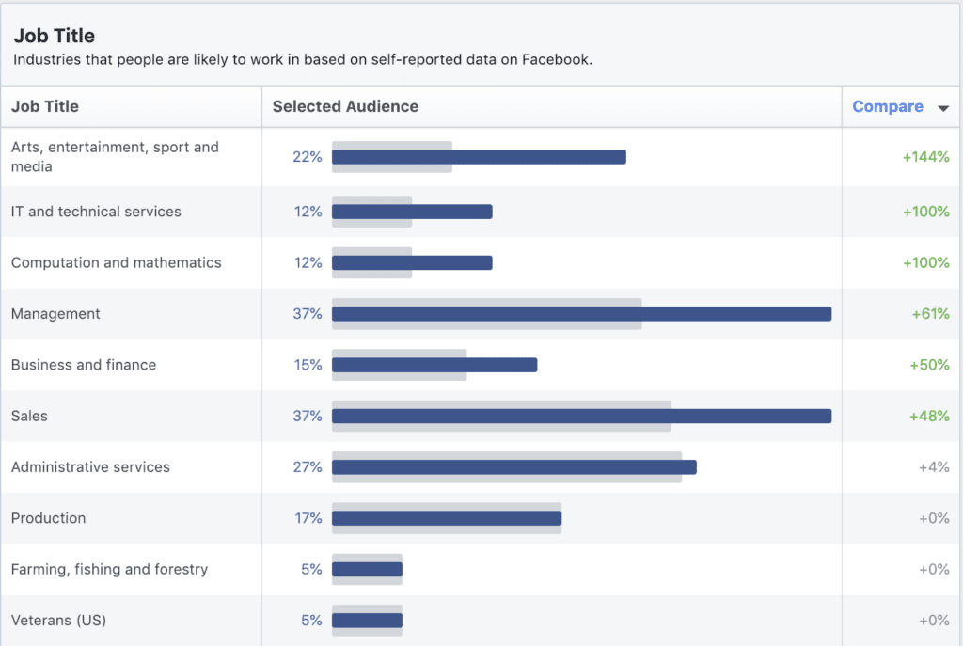Viewport: 963px width, 646px height.
Task: Click the +100% value for Computation and mathematics
Action: coord(927,262)
